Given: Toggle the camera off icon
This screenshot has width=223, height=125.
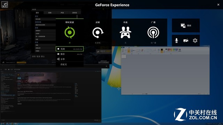Looking at the screenshot, I should click(186, 41).
